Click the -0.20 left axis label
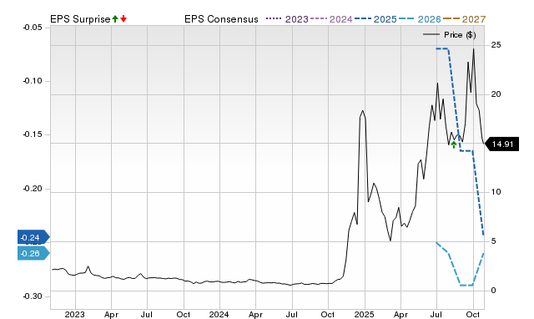534x319 pixels. pos(33,189)
